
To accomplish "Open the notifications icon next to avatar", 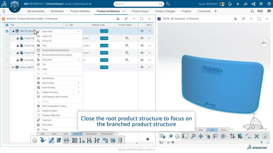I will (230, 4).
